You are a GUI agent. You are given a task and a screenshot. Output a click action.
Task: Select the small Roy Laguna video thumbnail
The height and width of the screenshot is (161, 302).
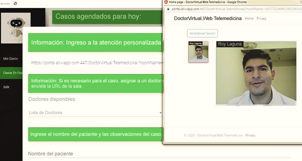(199, 52)
